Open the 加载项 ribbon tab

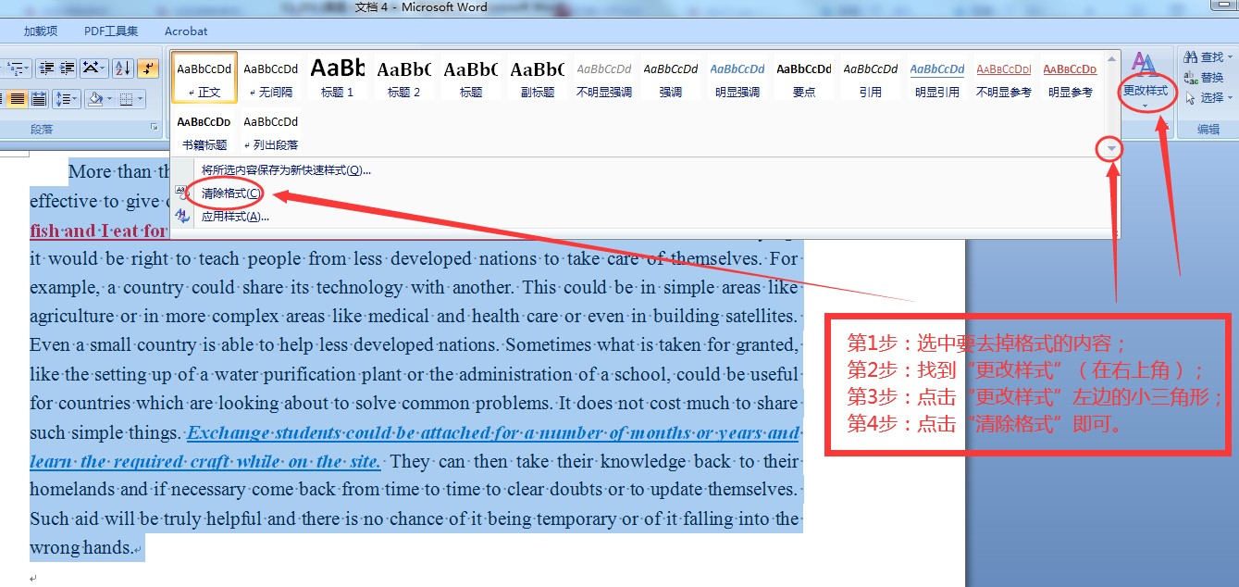[x=41, y=31]
